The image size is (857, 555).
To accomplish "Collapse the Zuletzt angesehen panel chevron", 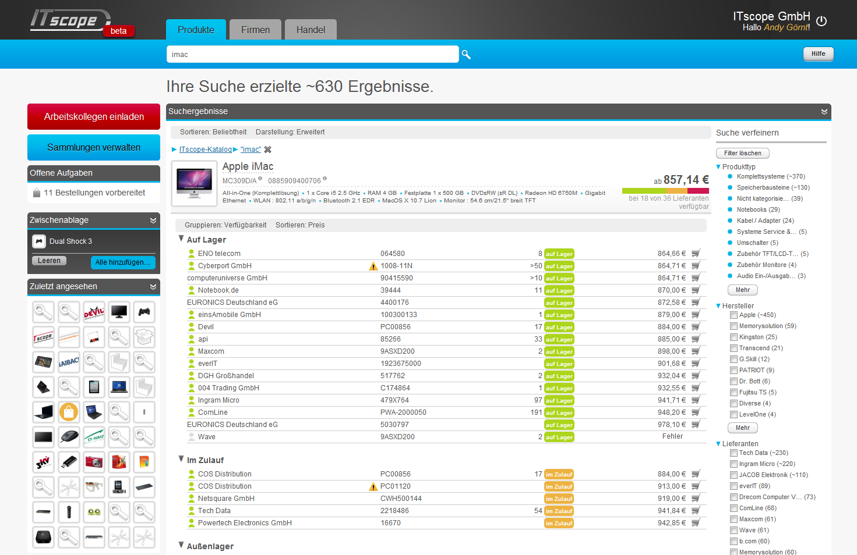I will [153, 287].
